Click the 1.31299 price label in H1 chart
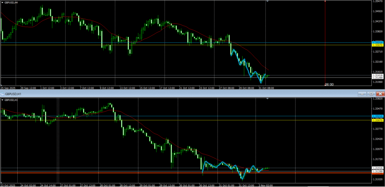The height and width of the screenshot is (187, 385). click(377, 171)
